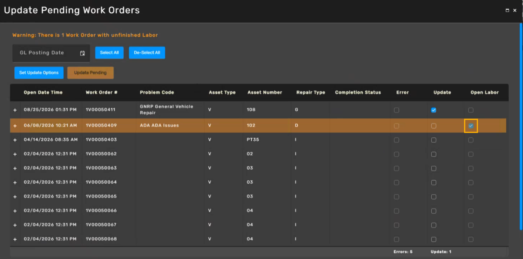
Task: Click the Select All button
Action: [x=109, y=53]
